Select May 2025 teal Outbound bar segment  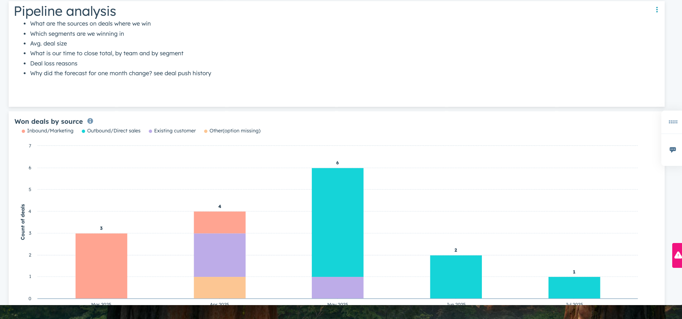click(x=337, y=222)
